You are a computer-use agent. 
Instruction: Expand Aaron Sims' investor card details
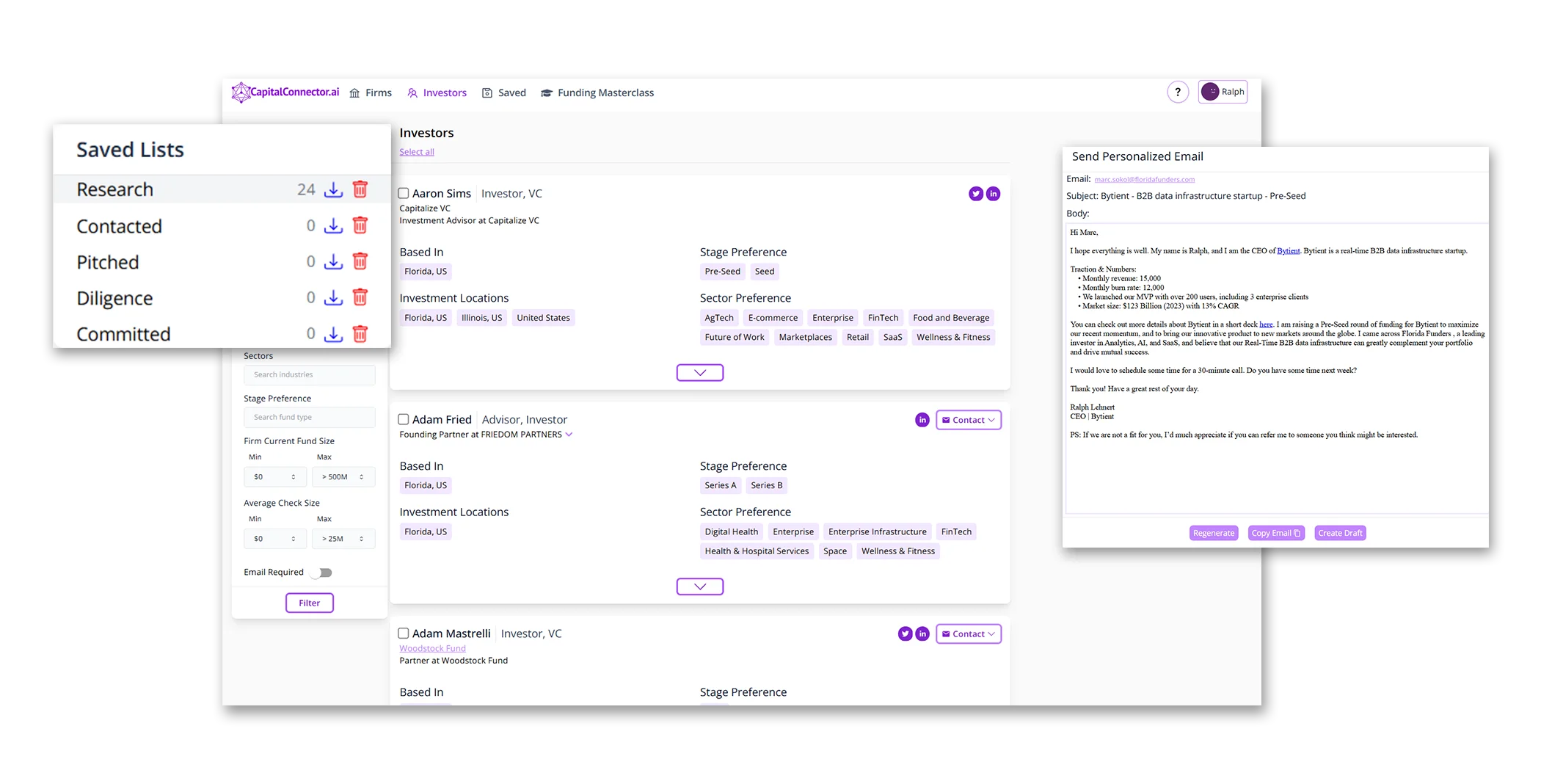click(699, 372)
